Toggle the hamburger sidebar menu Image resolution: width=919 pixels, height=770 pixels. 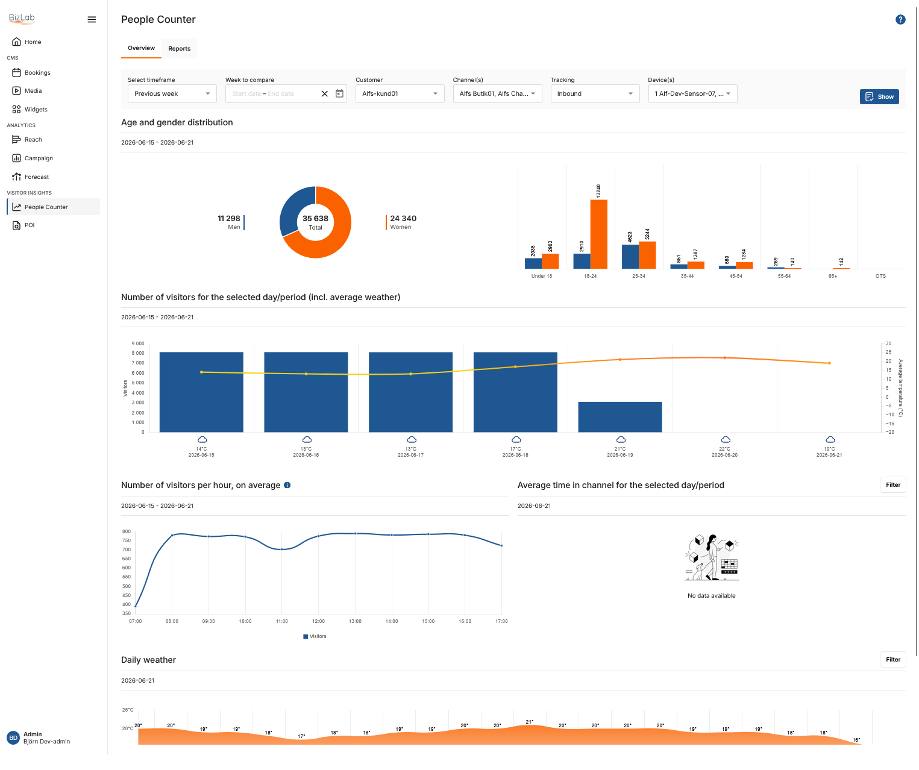click(92, 19)
